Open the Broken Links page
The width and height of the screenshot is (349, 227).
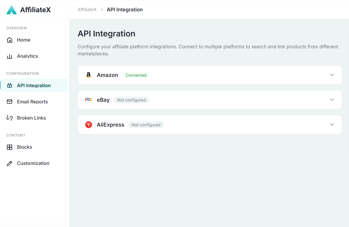coord(34,118)
